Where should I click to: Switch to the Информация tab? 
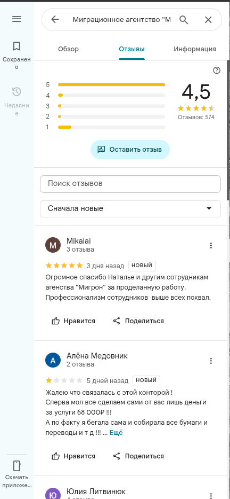(195, 49)
